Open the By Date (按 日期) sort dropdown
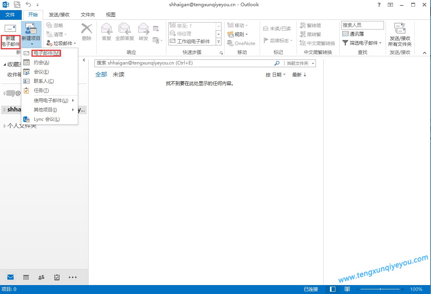The image size is (431, 294). [276, 75]
